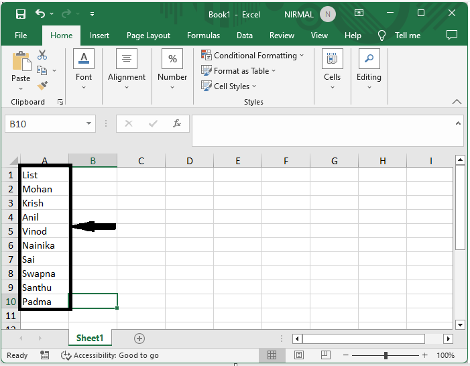Click the Paste clipboard icon
This screenshot has height=366, width=470.
pos(21,61)
